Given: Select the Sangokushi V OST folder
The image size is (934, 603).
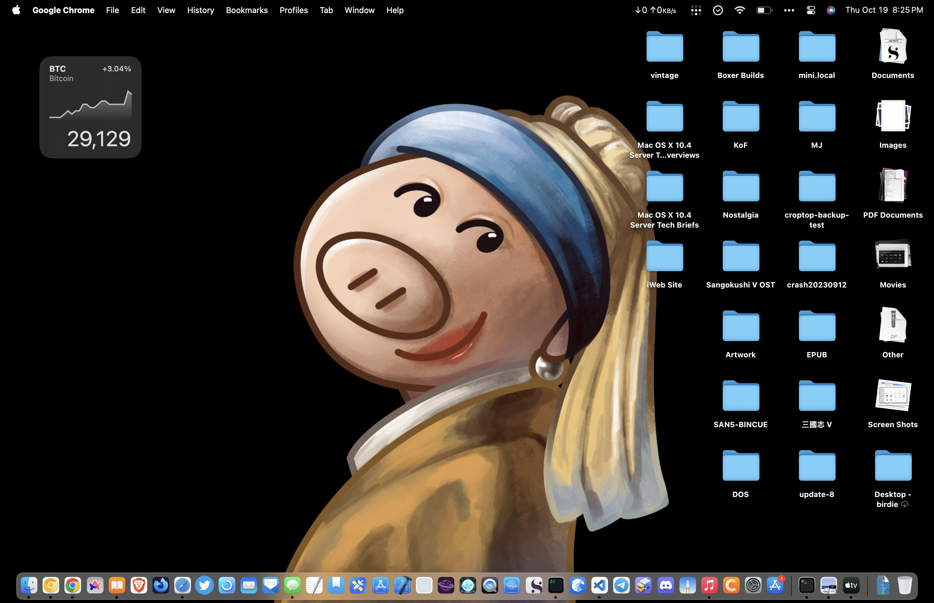Looking at the screenshot, I should (740, 256).
